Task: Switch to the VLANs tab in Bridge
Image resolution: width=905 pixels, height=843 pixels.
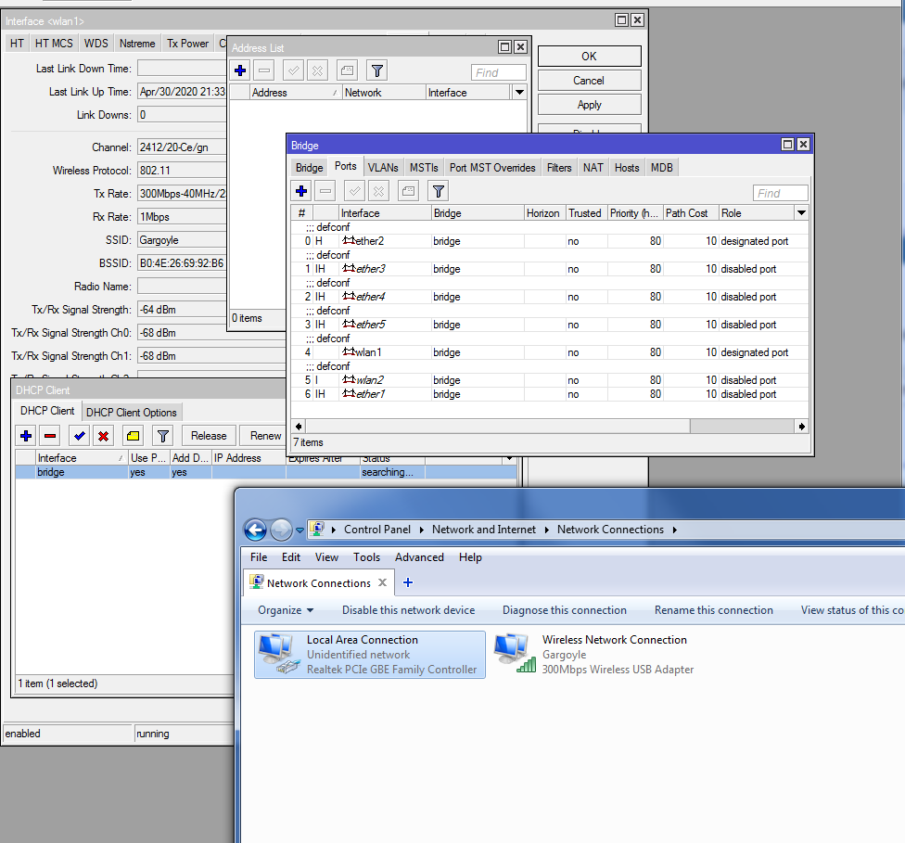Action: [382, 168]
